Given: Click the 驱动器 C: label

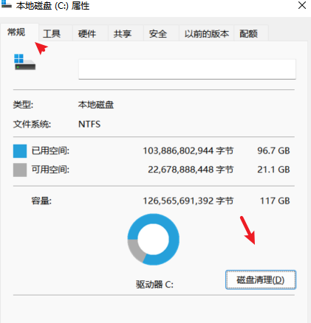Looking at the screenshot, I should point(154,285).
